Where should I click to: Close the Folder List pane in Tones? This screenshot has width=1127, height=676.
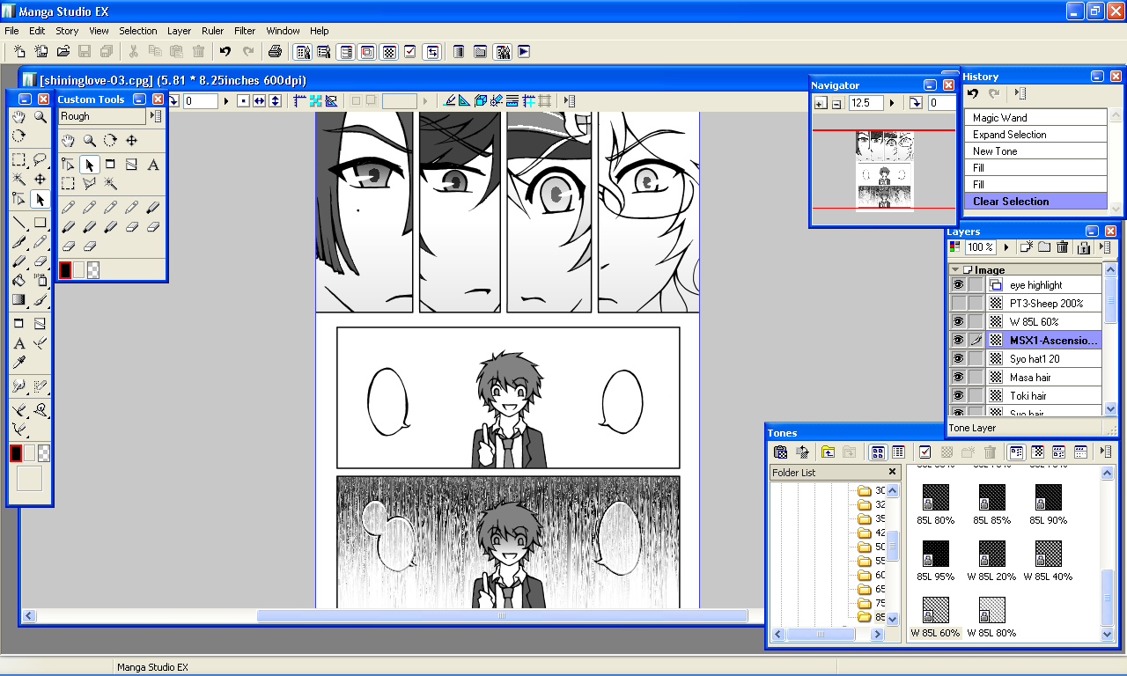tap(892, 472)
